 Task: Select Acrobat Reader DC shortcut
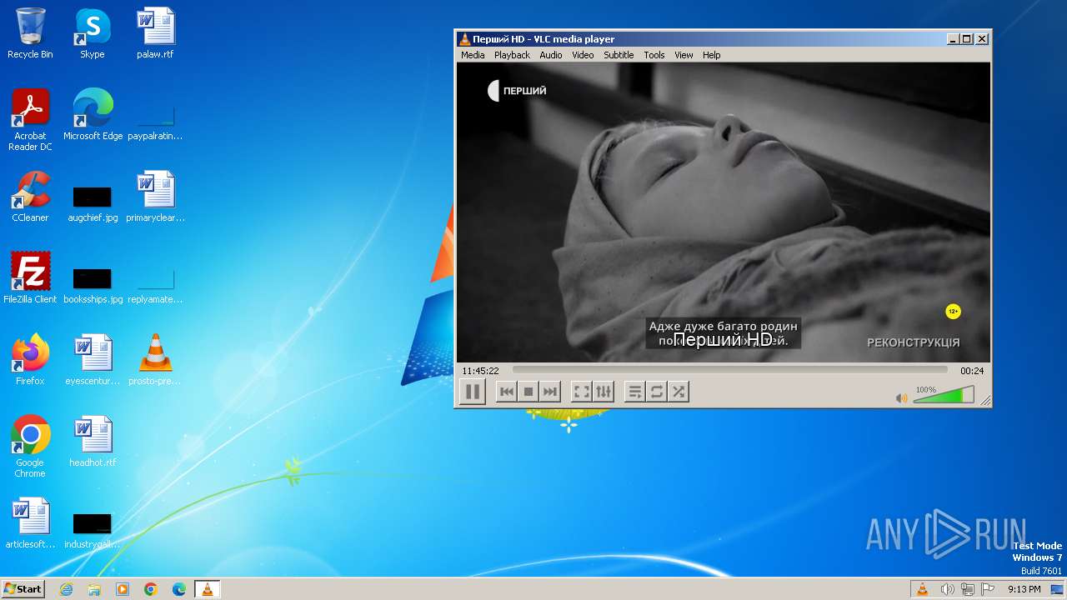30,120
